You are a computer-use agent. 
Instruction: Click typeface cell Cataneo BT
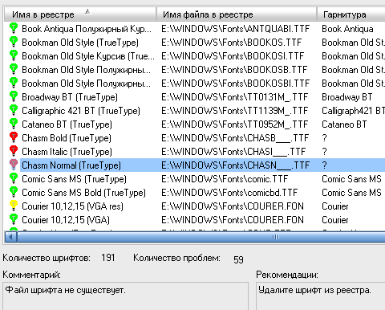click(x=344, y=124)
